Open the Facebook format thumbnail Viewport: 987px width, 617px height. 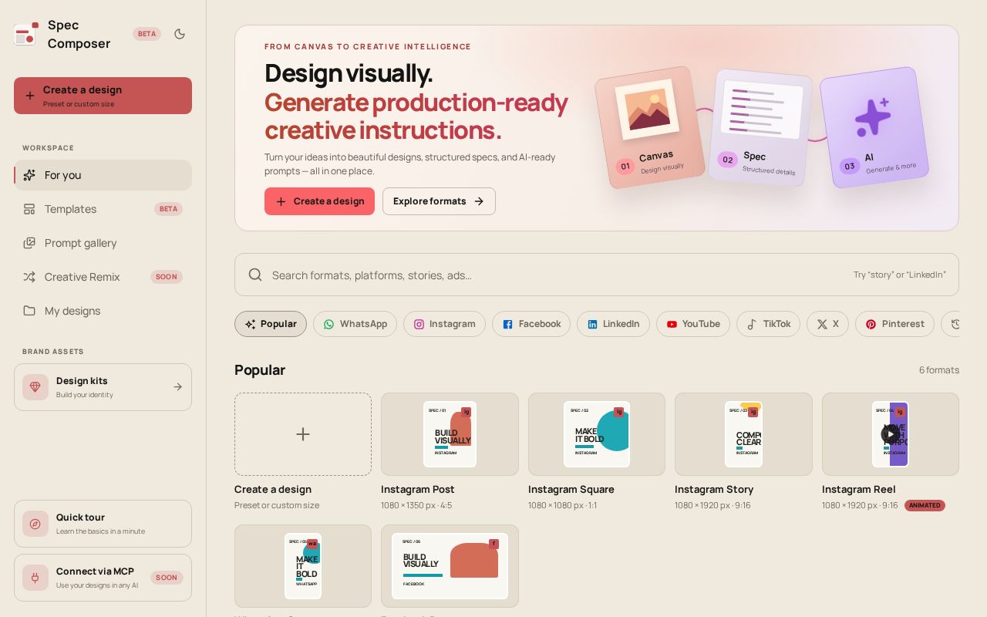pos(450,566)
